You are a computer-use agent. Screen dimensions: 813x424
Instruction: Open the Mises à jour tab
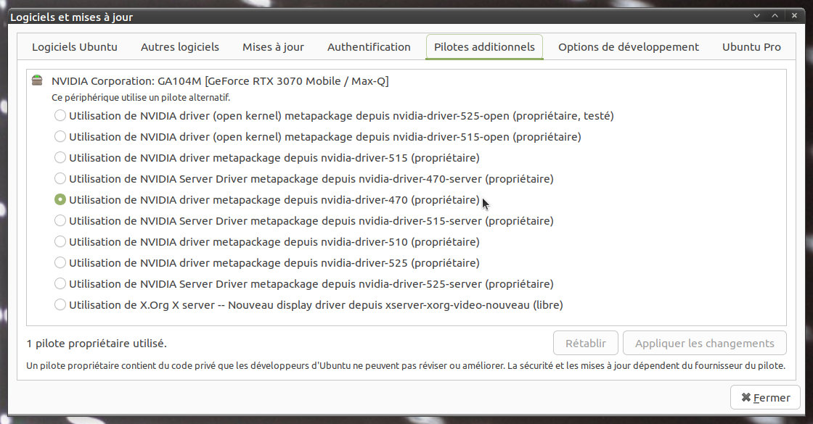coord(273,47)
